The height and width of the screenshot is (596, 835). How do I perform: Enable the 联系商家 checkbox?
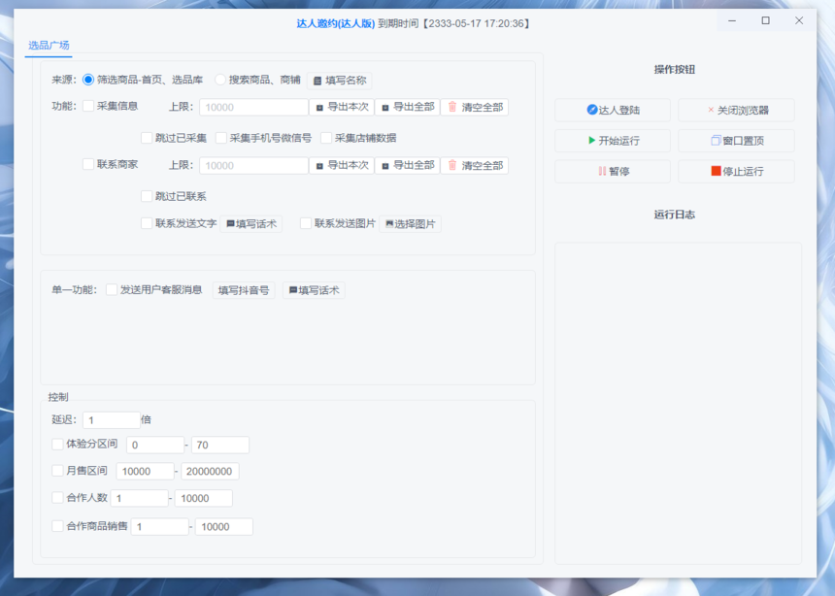pos(88,164)
